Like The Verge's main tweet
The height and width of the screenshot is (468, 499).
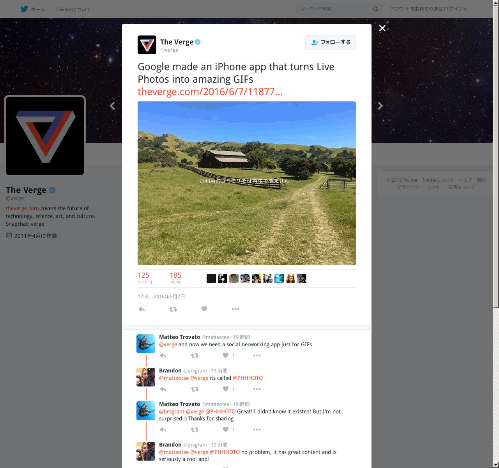204,309
